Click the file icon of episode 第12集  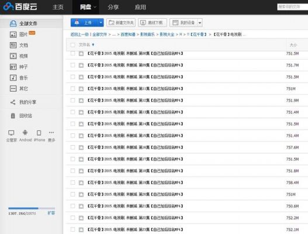[81, 101]
